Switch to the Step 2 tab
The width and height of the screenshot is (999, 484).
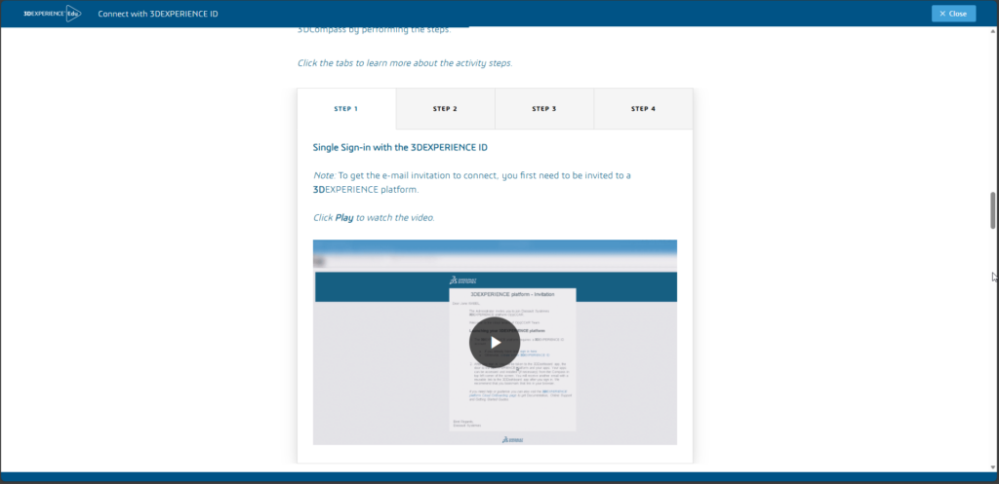(x=445, y=109)
